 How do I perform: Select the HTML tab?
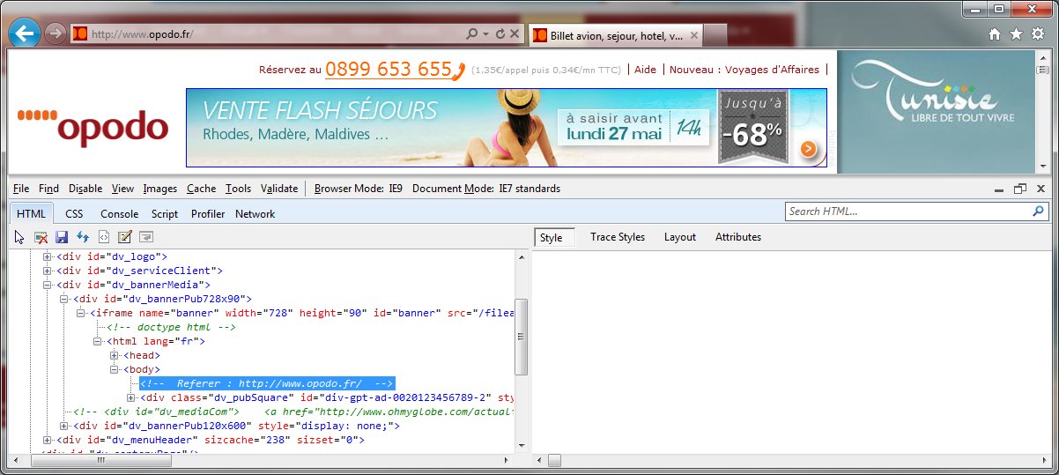click(31, 214)
